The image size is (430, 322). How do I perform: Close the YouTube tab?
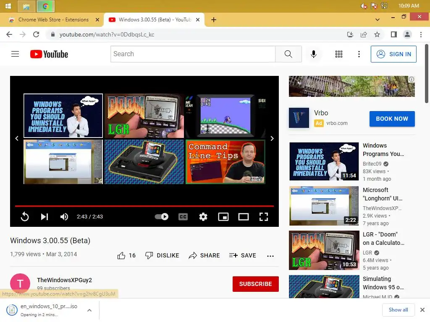198,20
